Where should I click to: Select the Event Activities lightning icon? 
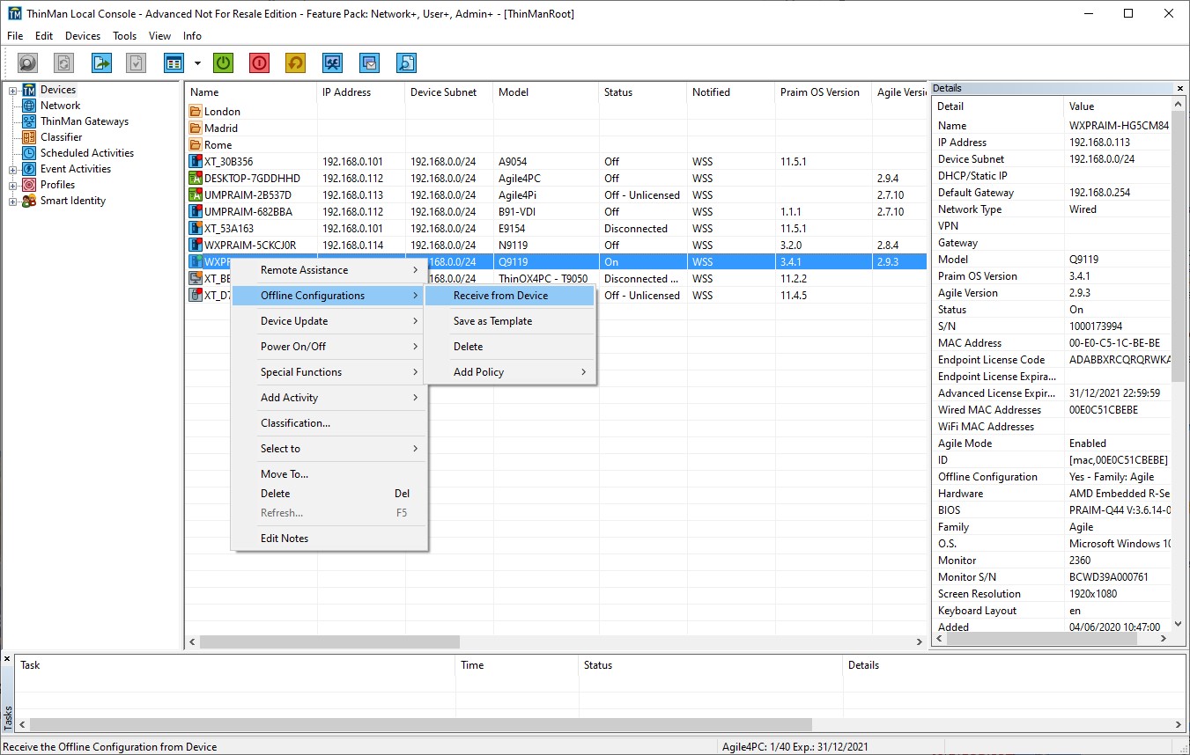[29, 169]
